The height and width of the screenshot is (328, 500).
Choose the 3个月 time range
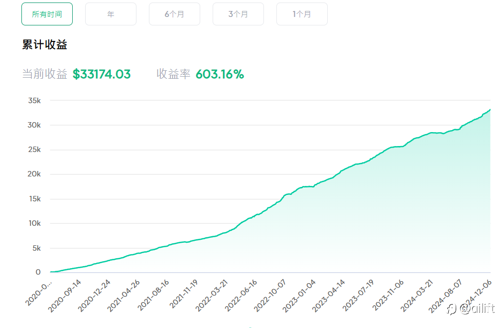coord(238,14)
